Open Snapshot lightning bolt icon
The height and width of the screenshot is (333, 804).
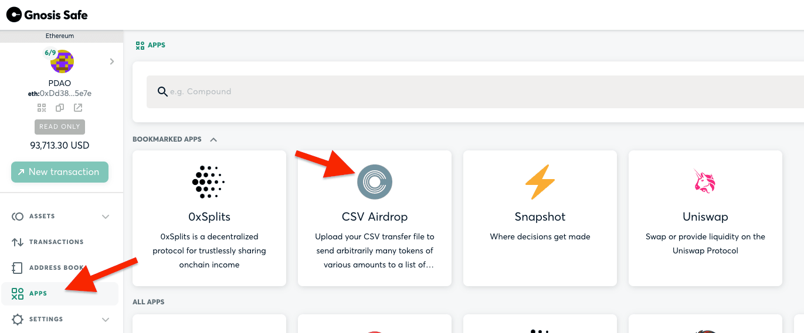[x=540, y=182]
